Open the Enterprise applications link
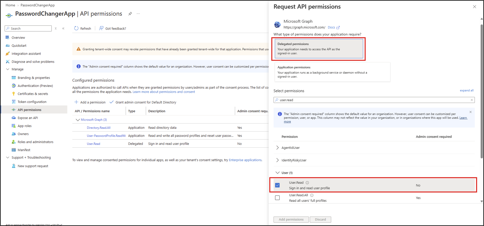Screen dimensions: 484x226 click(245, 160)
